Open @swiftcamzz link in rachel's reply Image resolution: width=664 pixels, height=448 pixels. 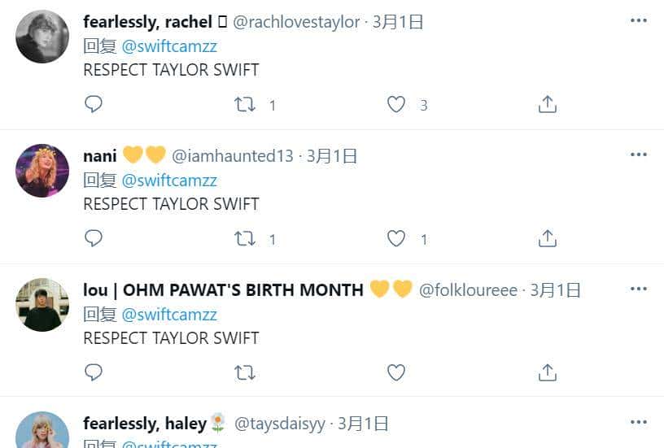click(169, 46)
